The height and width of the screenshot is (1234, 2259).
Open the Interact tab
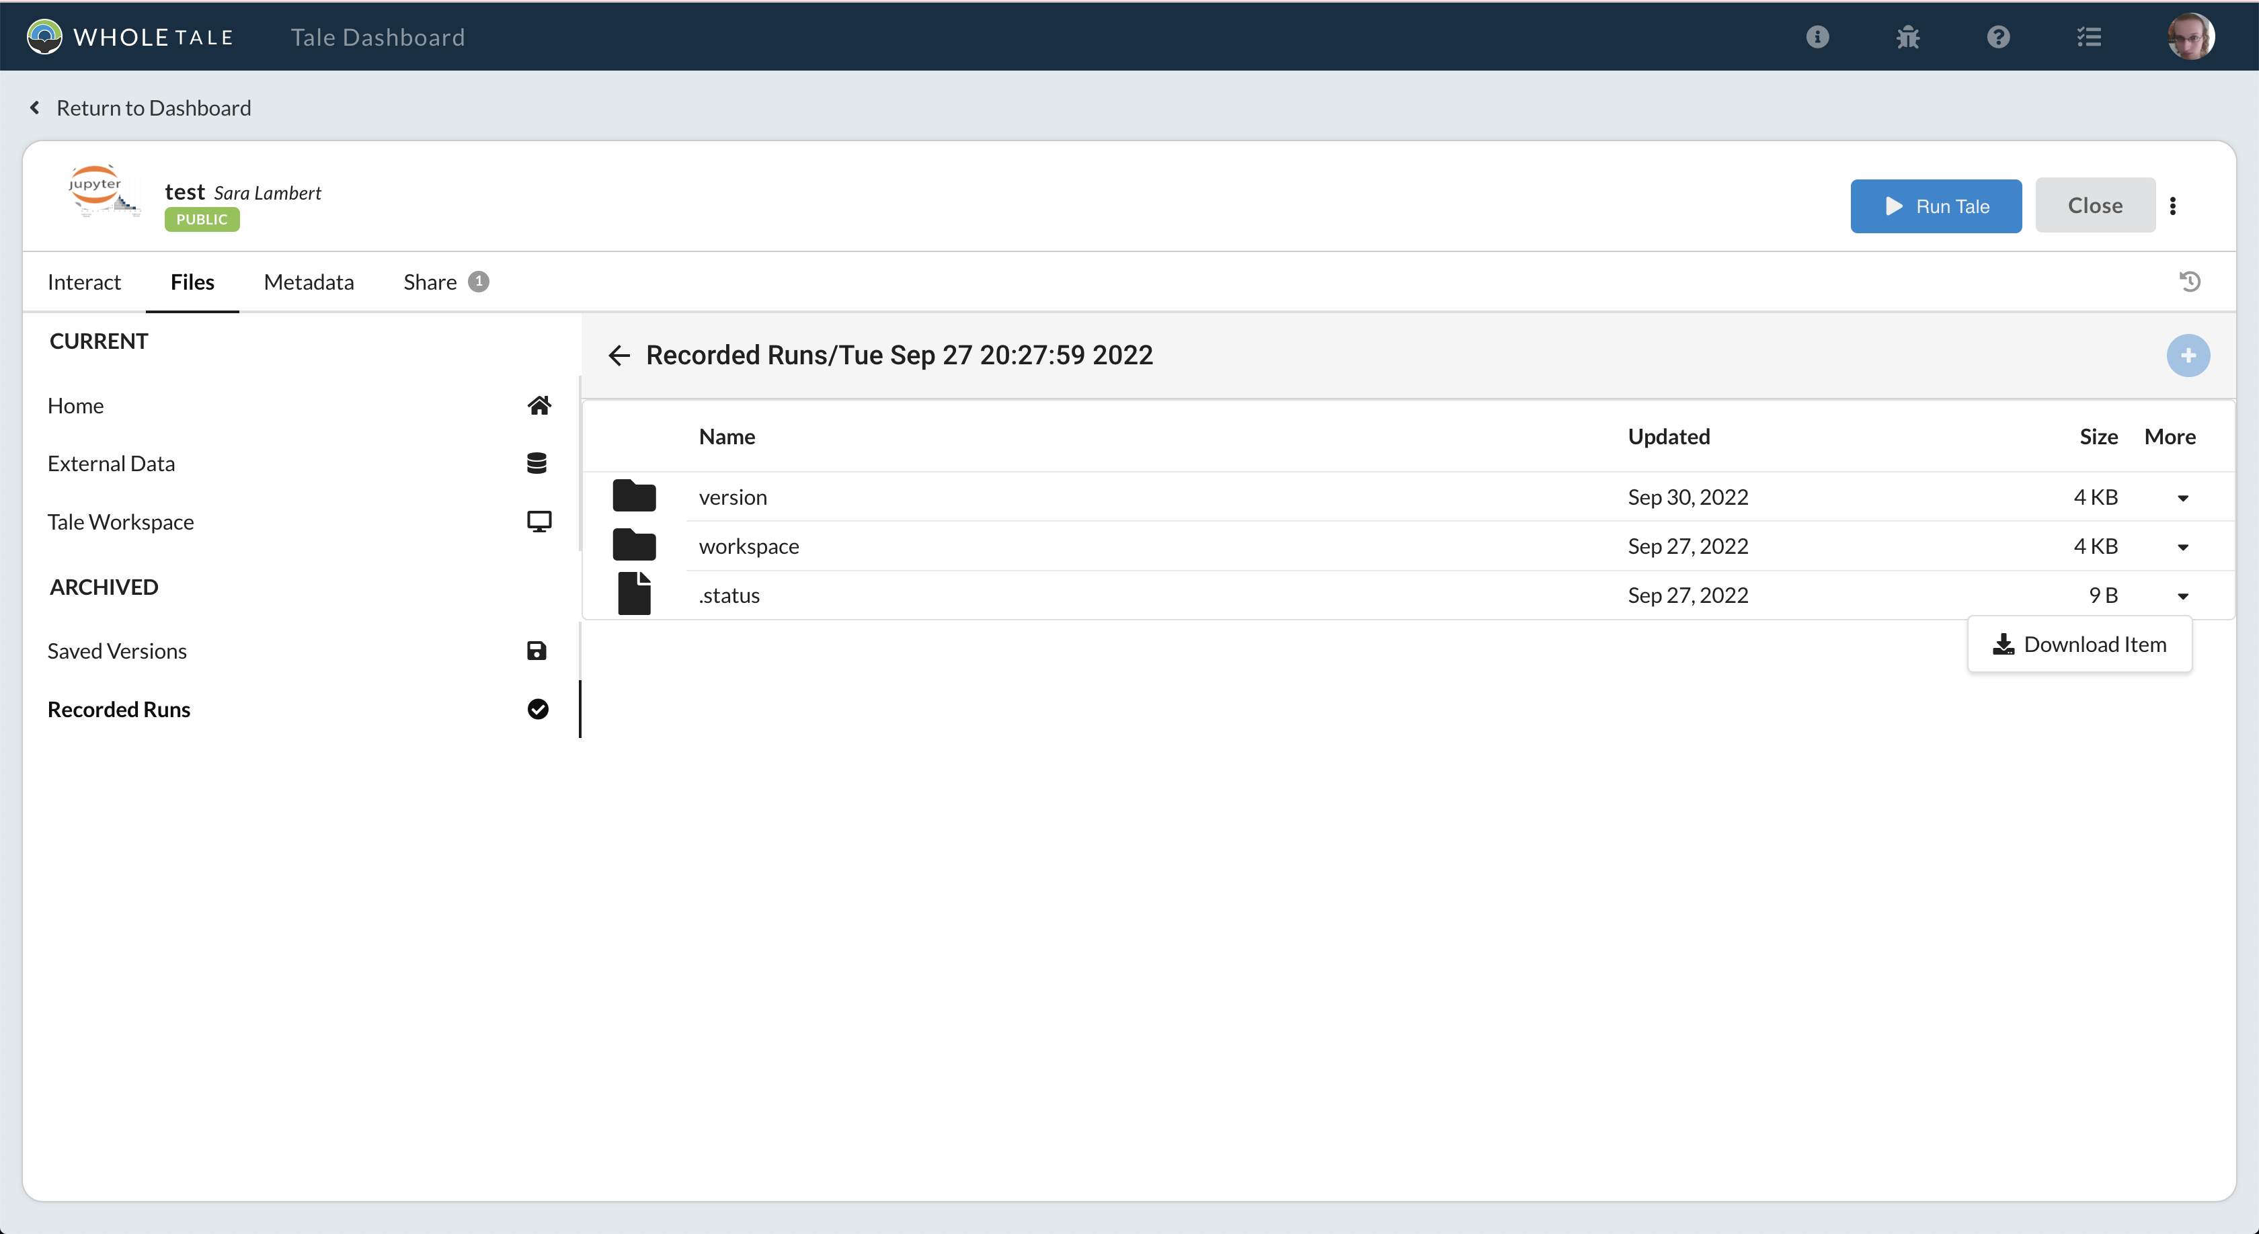tap(84, 282)
